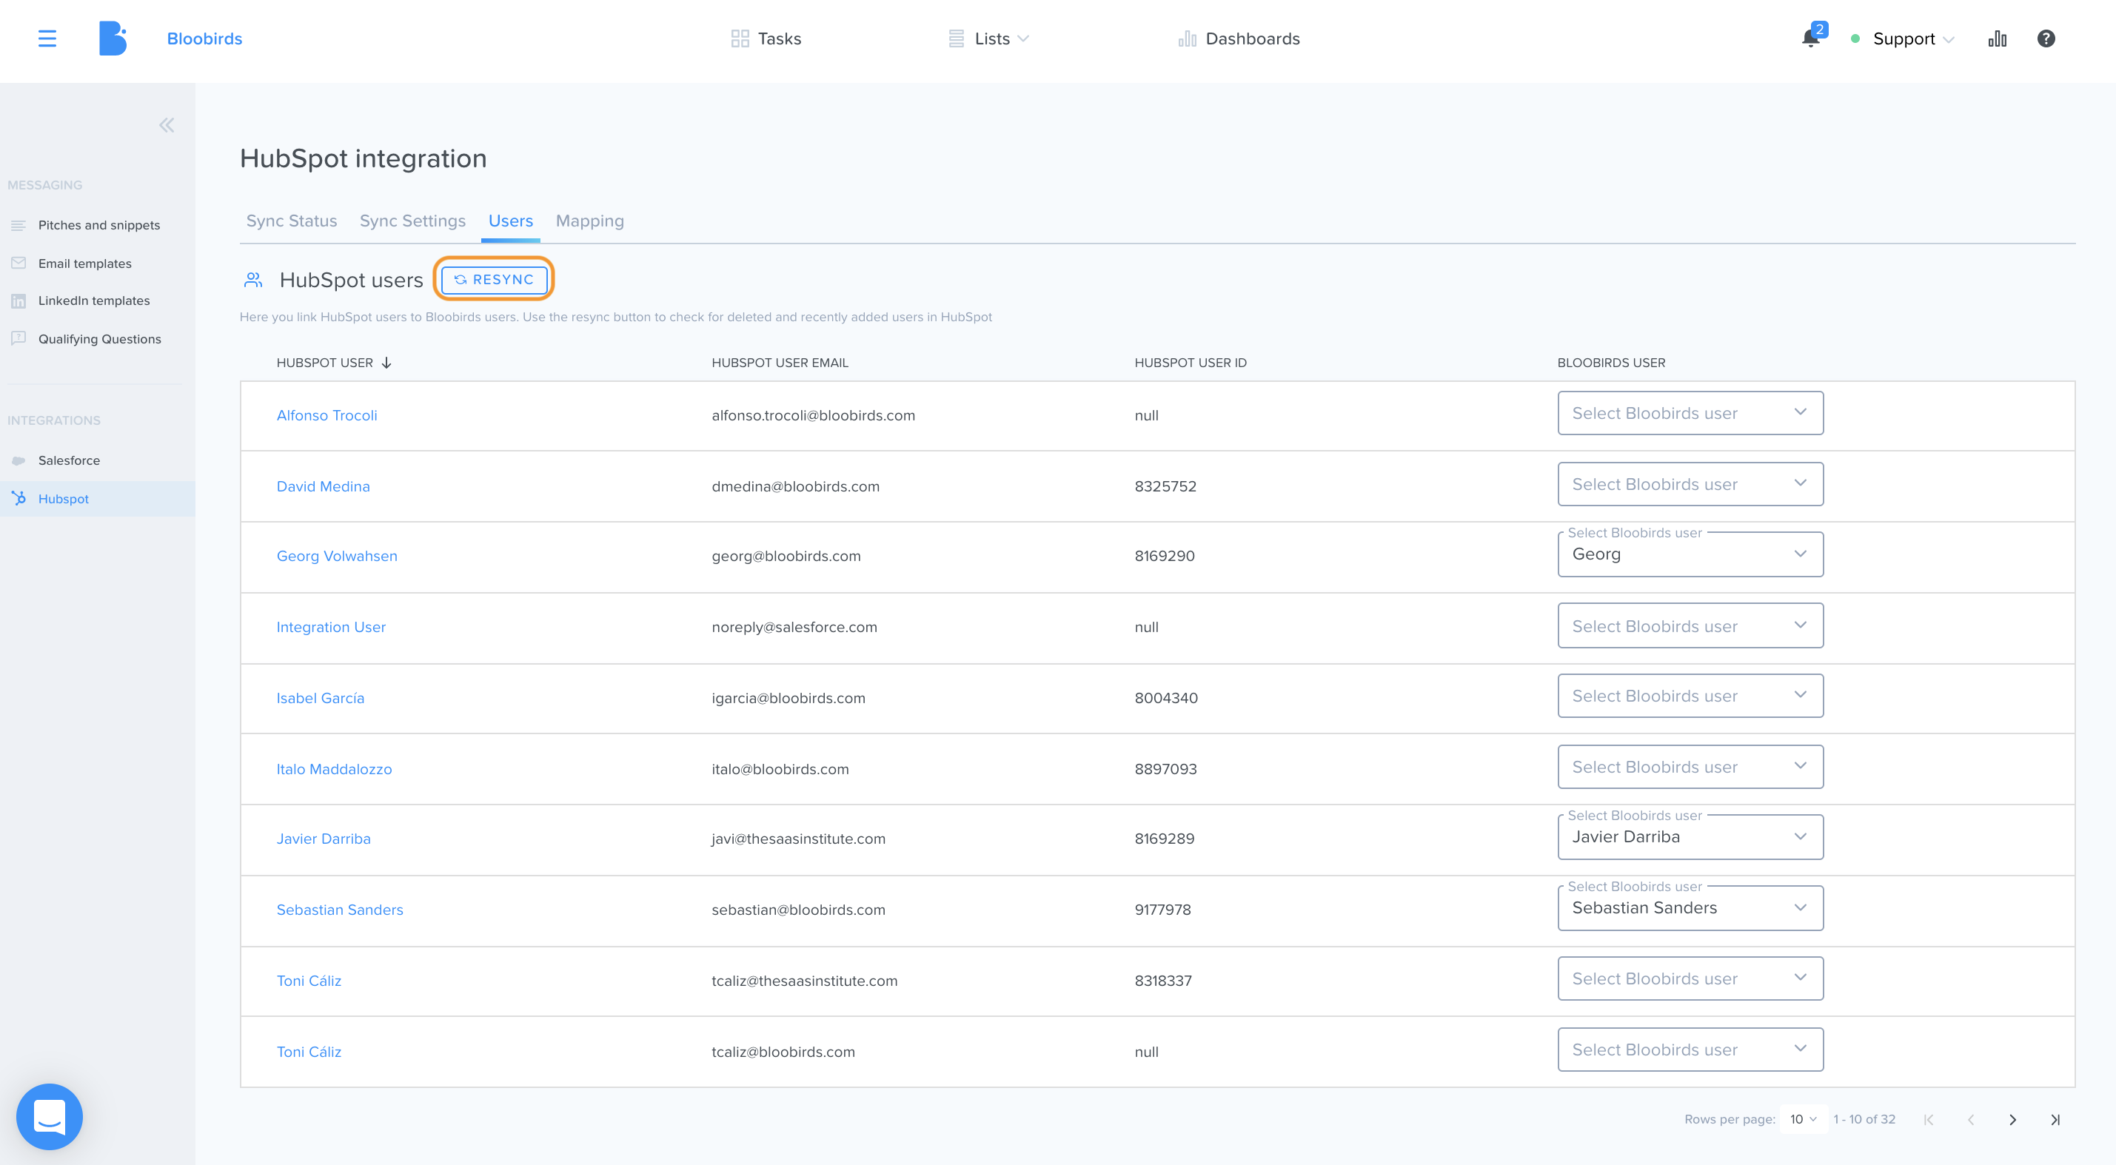Open dropdown for tcaliz@bloobirds.com row

tap(1690, 1050)
